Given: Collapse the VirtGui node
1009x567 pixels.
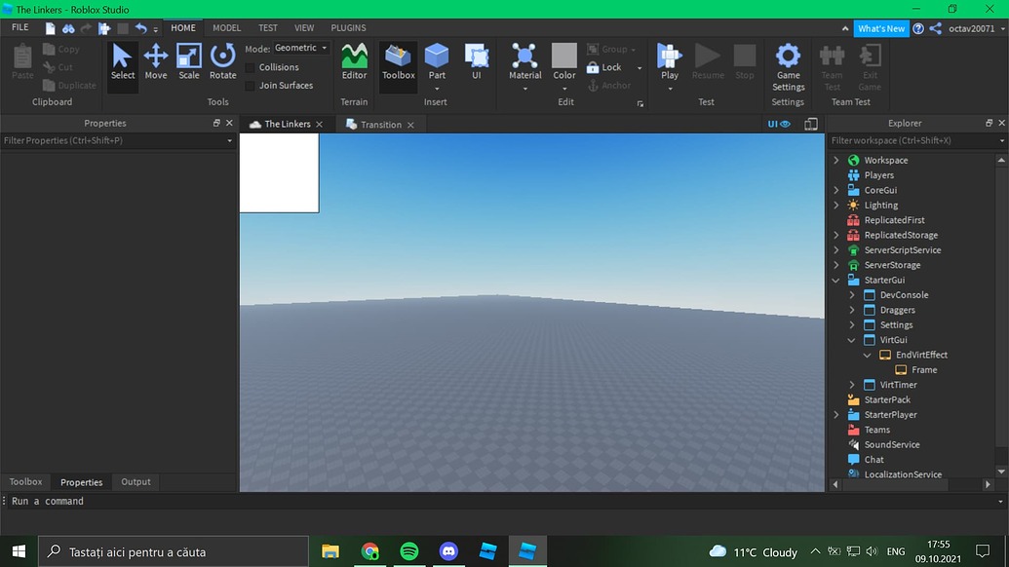Looking at the screenshot, I should (852, 340).
